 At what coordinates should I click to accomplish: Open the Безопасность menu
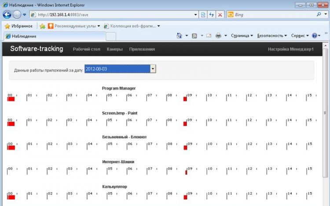(272, 36)
